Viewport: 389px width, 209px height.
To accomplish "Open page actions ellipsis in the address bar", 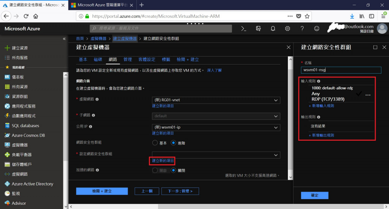I will [x=290, y=16].
